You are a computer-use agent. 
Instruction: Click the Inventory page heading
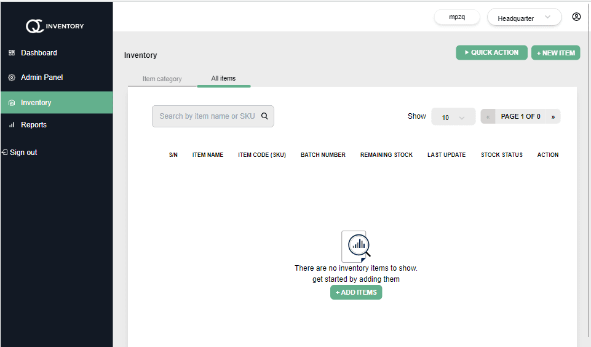(141, 55)
